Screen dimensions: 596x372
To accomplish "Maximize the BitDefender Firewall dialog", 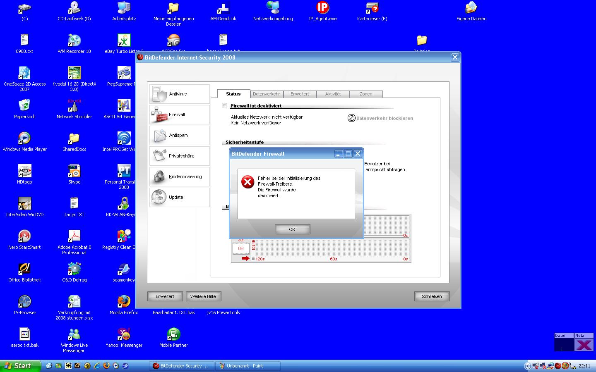I will (x=348, y=154).
